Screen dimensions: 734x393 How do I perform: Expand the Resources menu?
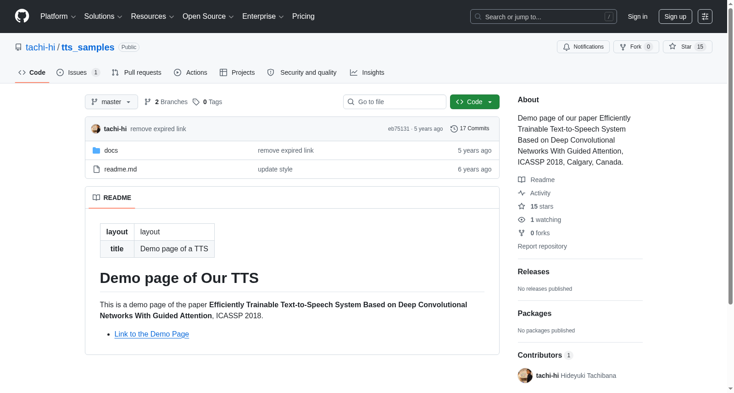click(x=152, y=17)
